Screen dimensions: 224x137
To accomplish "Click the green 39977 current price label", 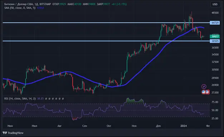I will [215, 37].
